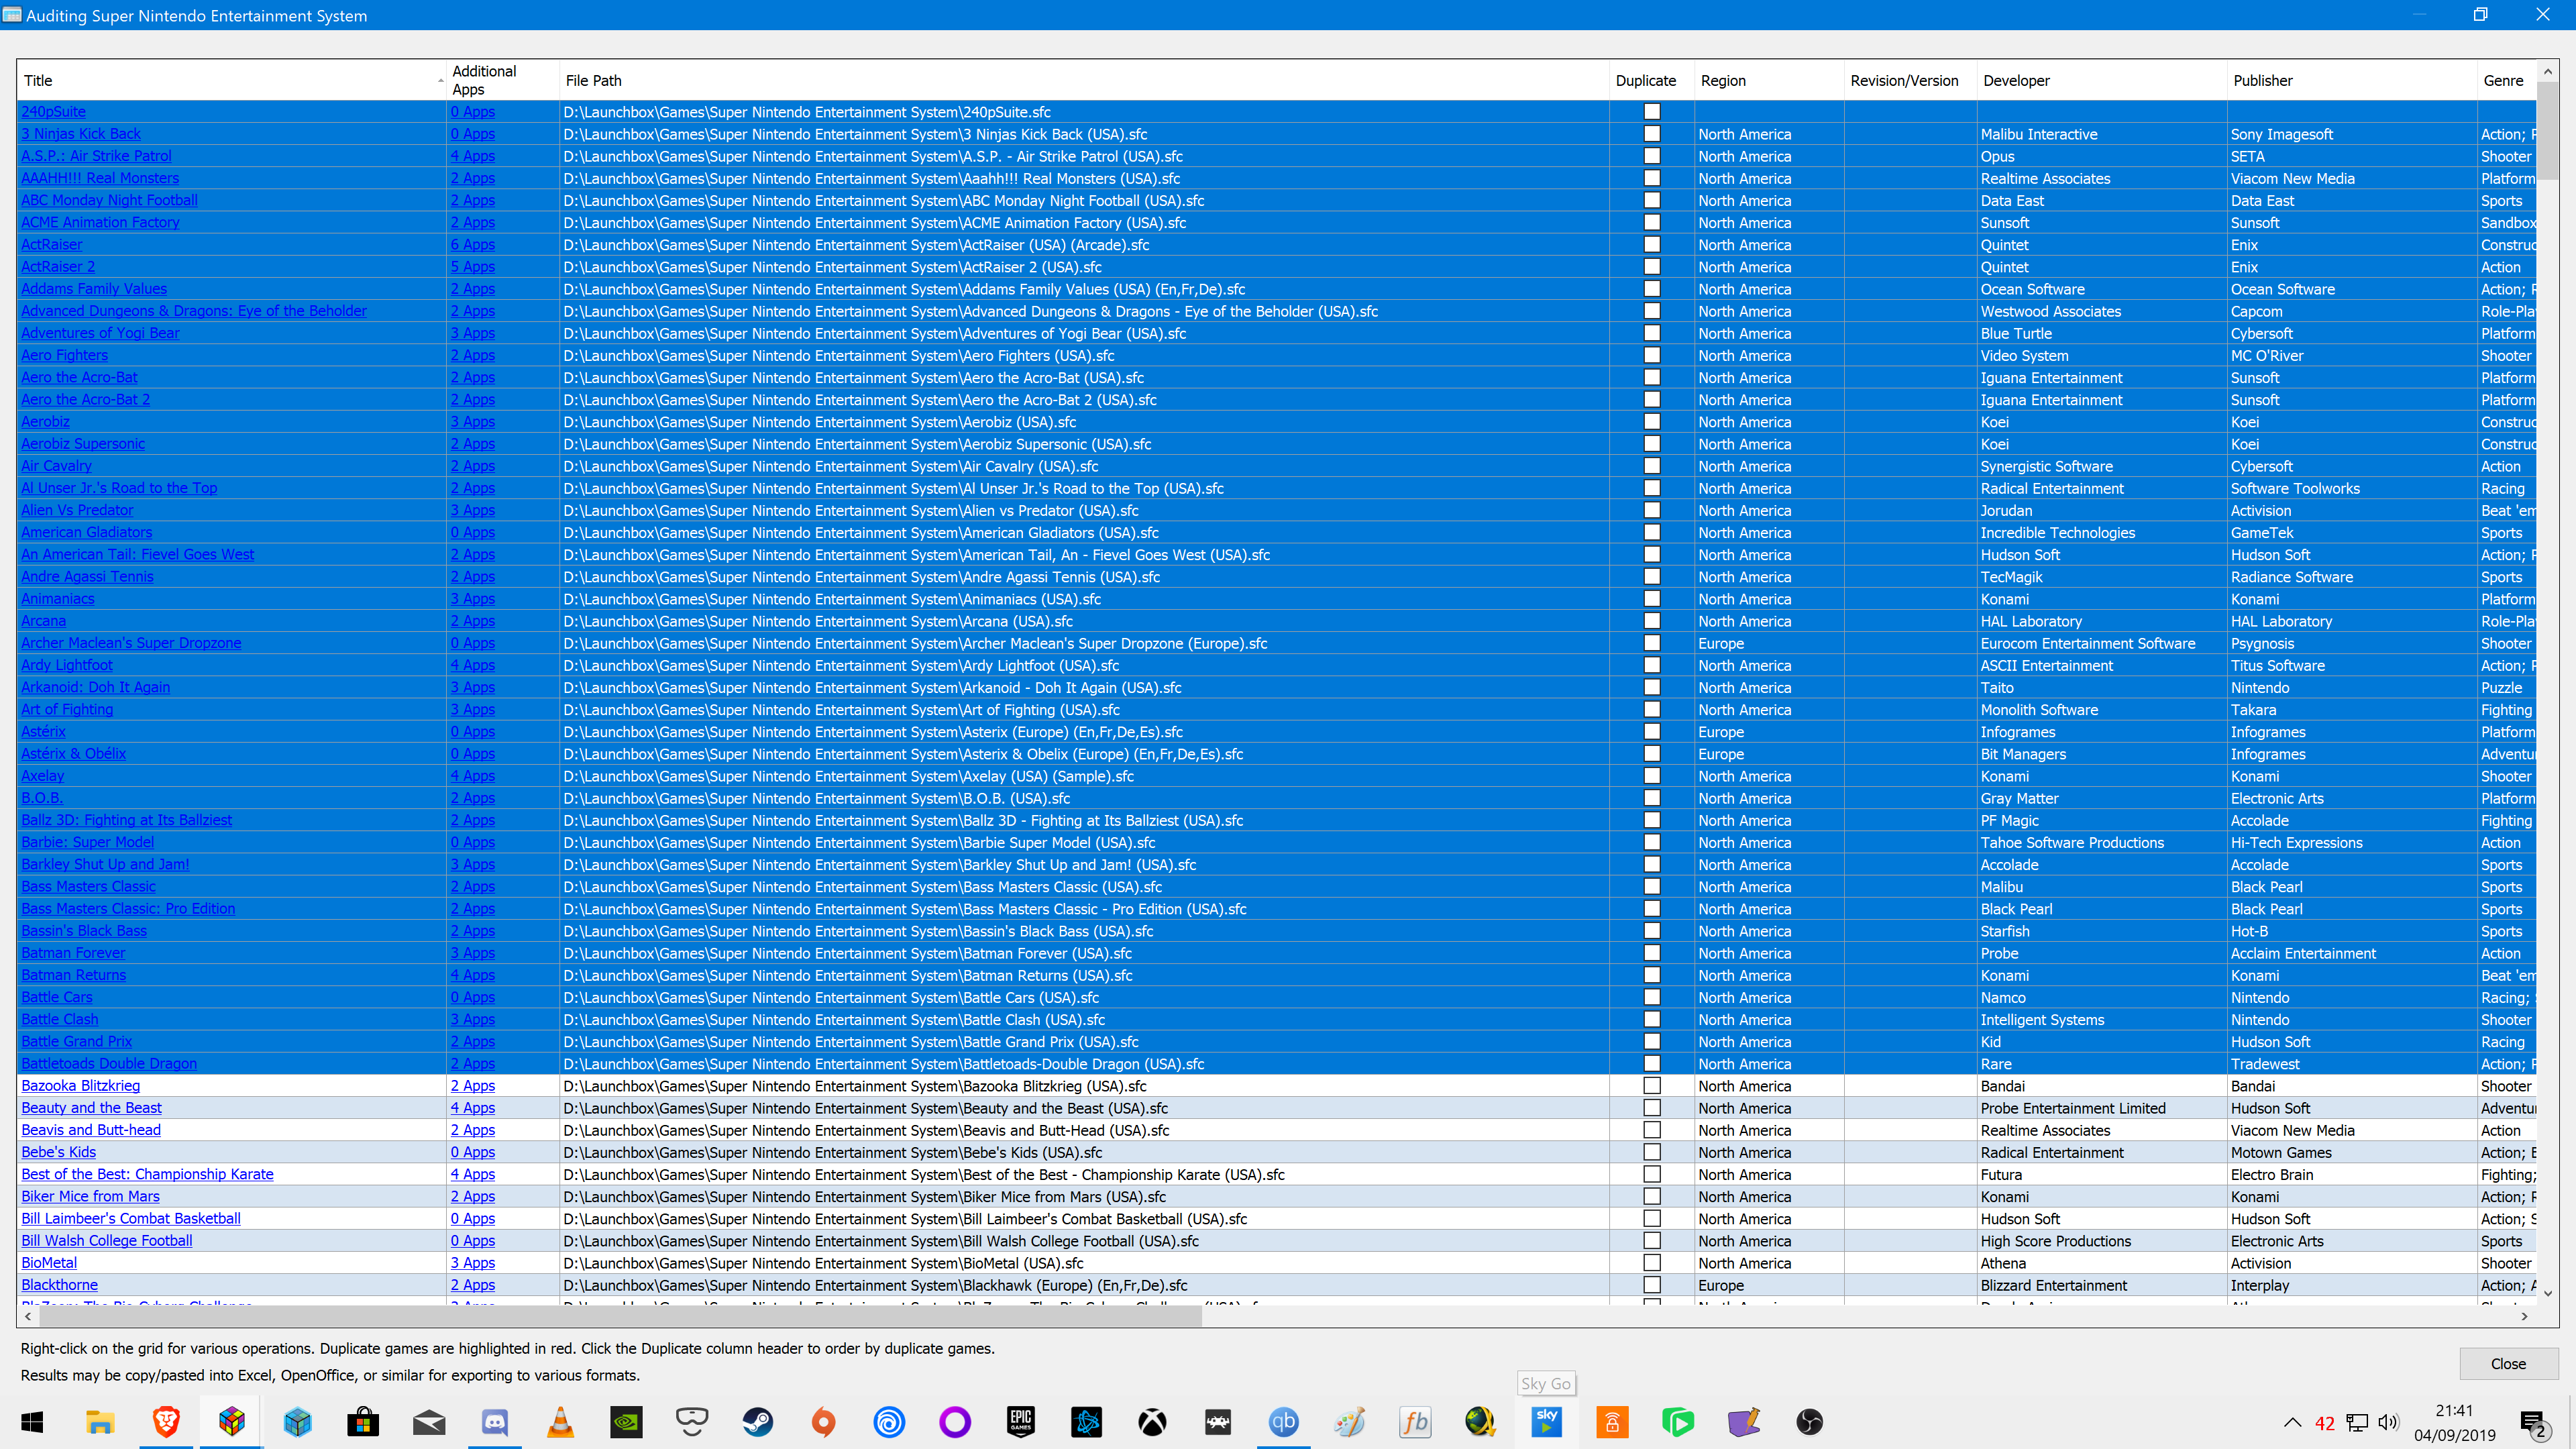Tick Duplicate checkbox for Bazooka Blitzkrieg
The width and height of the screenshot is (2576, 1449).
pos(1652,1086)
